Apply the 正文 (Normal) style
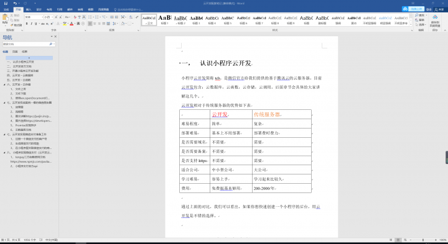Viewport: 448px width, 244px height. pyautogui.click(x=149, y=19)
